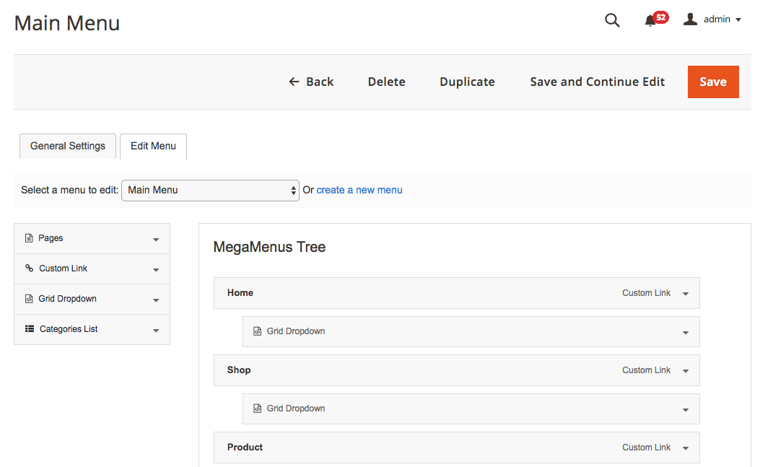The width and height of the screenshot is (760, 467).
Task: Click the Categories List icon
Action: click(x=30, y=329)
